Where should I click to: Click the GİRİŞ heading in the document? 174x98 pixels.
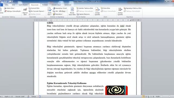(50, 23)
